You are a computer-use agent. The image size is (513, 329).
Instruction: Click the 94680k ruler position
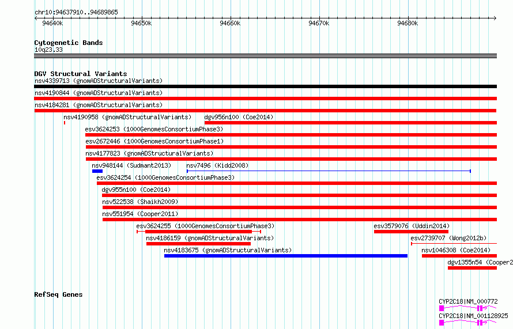pyautogui.click(x=408, y=23)
